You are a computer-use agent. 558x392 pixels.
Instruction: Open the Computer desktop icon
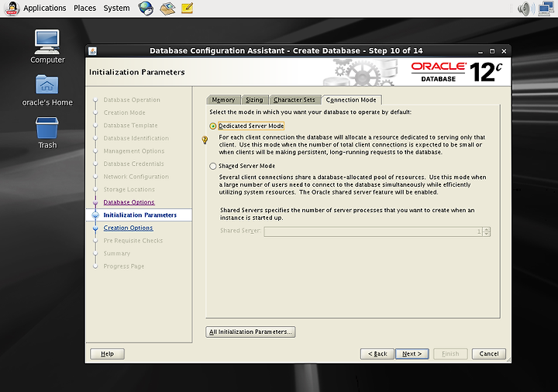tap(47, 46)
